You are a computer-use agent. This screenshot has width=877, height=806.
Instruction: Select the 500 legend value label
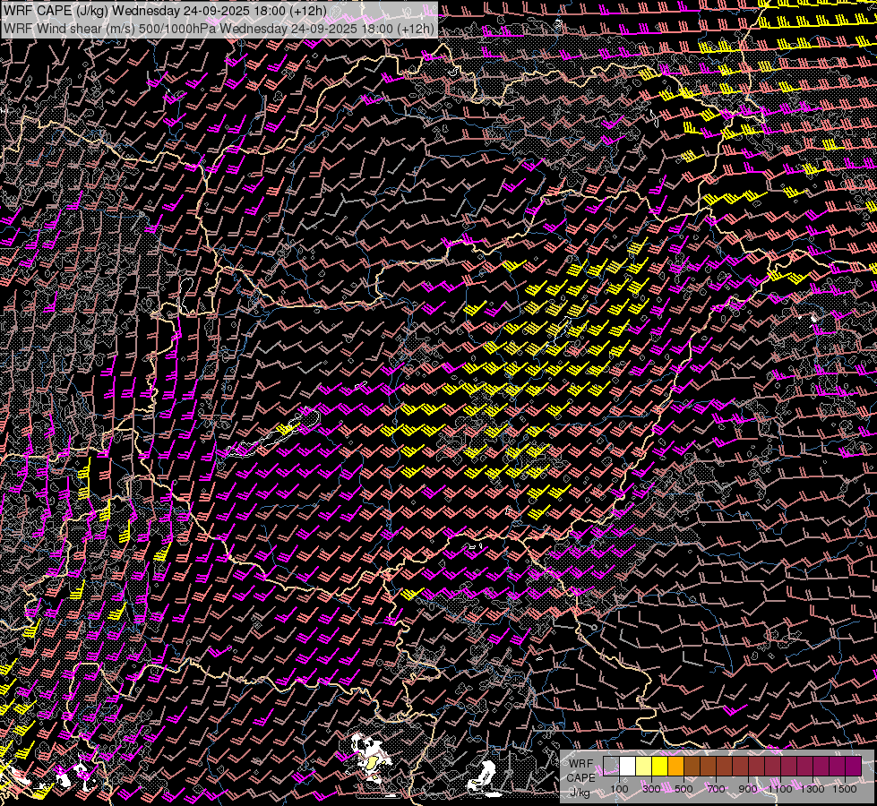click(684, 788)
